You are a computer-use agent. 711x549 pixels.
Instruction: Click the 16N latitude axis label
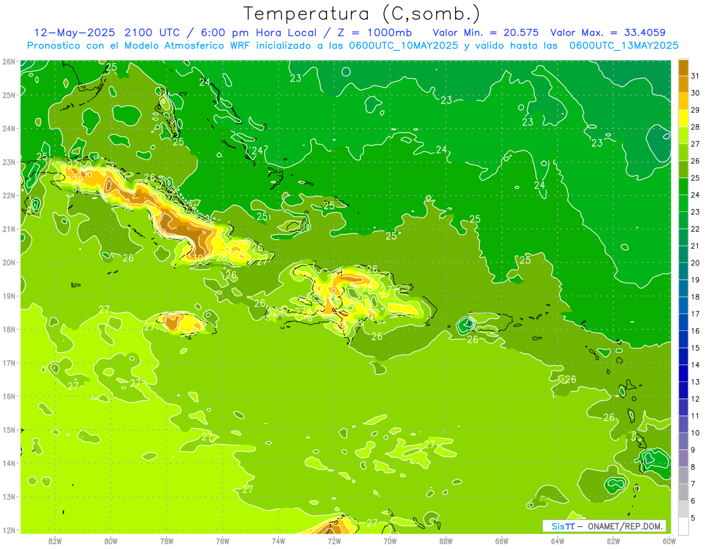pos(8,396)
